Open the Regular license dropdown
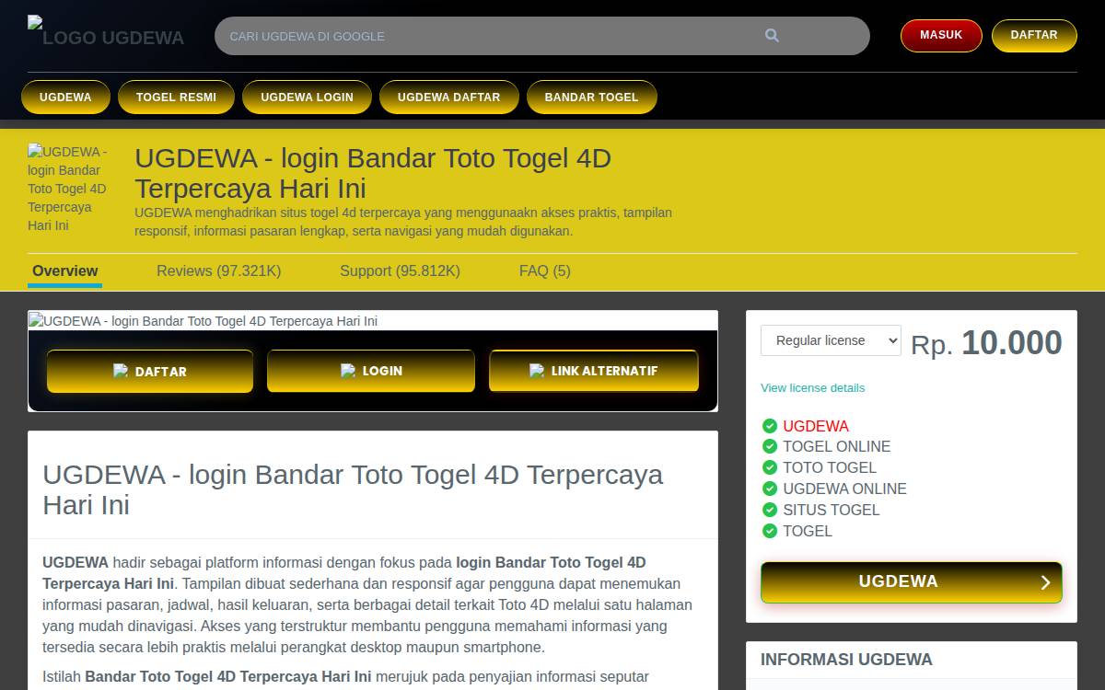 pos(831,340)
